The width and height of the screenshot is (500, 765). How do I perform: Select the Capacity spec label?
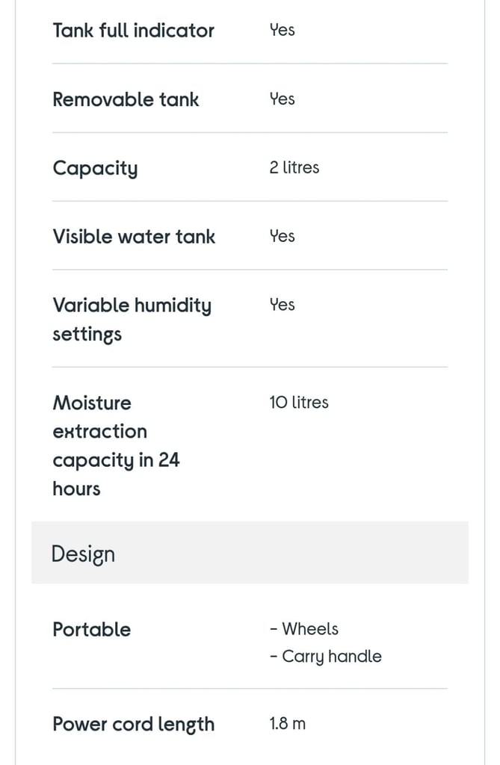coord(95,168)
